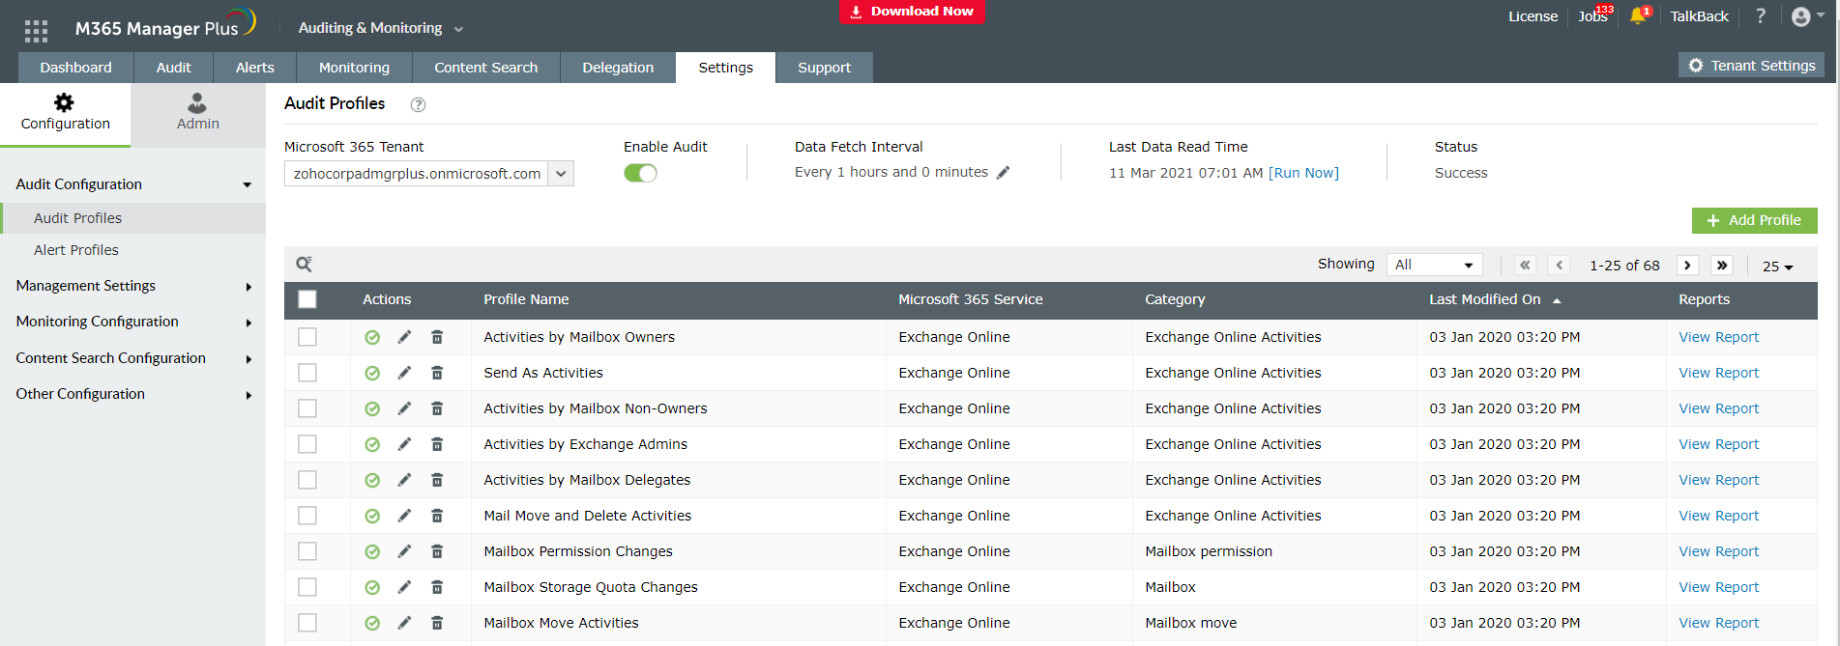Click the notification bell icon

click(x=1637, y=16)
